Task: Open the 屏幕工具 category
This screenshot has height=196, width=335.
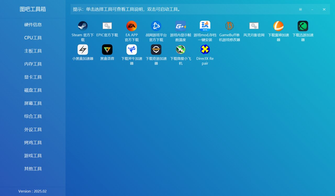Action: (33, 103)
